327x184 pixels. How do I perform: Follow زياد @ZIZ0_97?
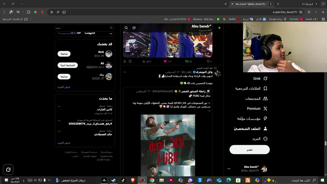[64, 77]
